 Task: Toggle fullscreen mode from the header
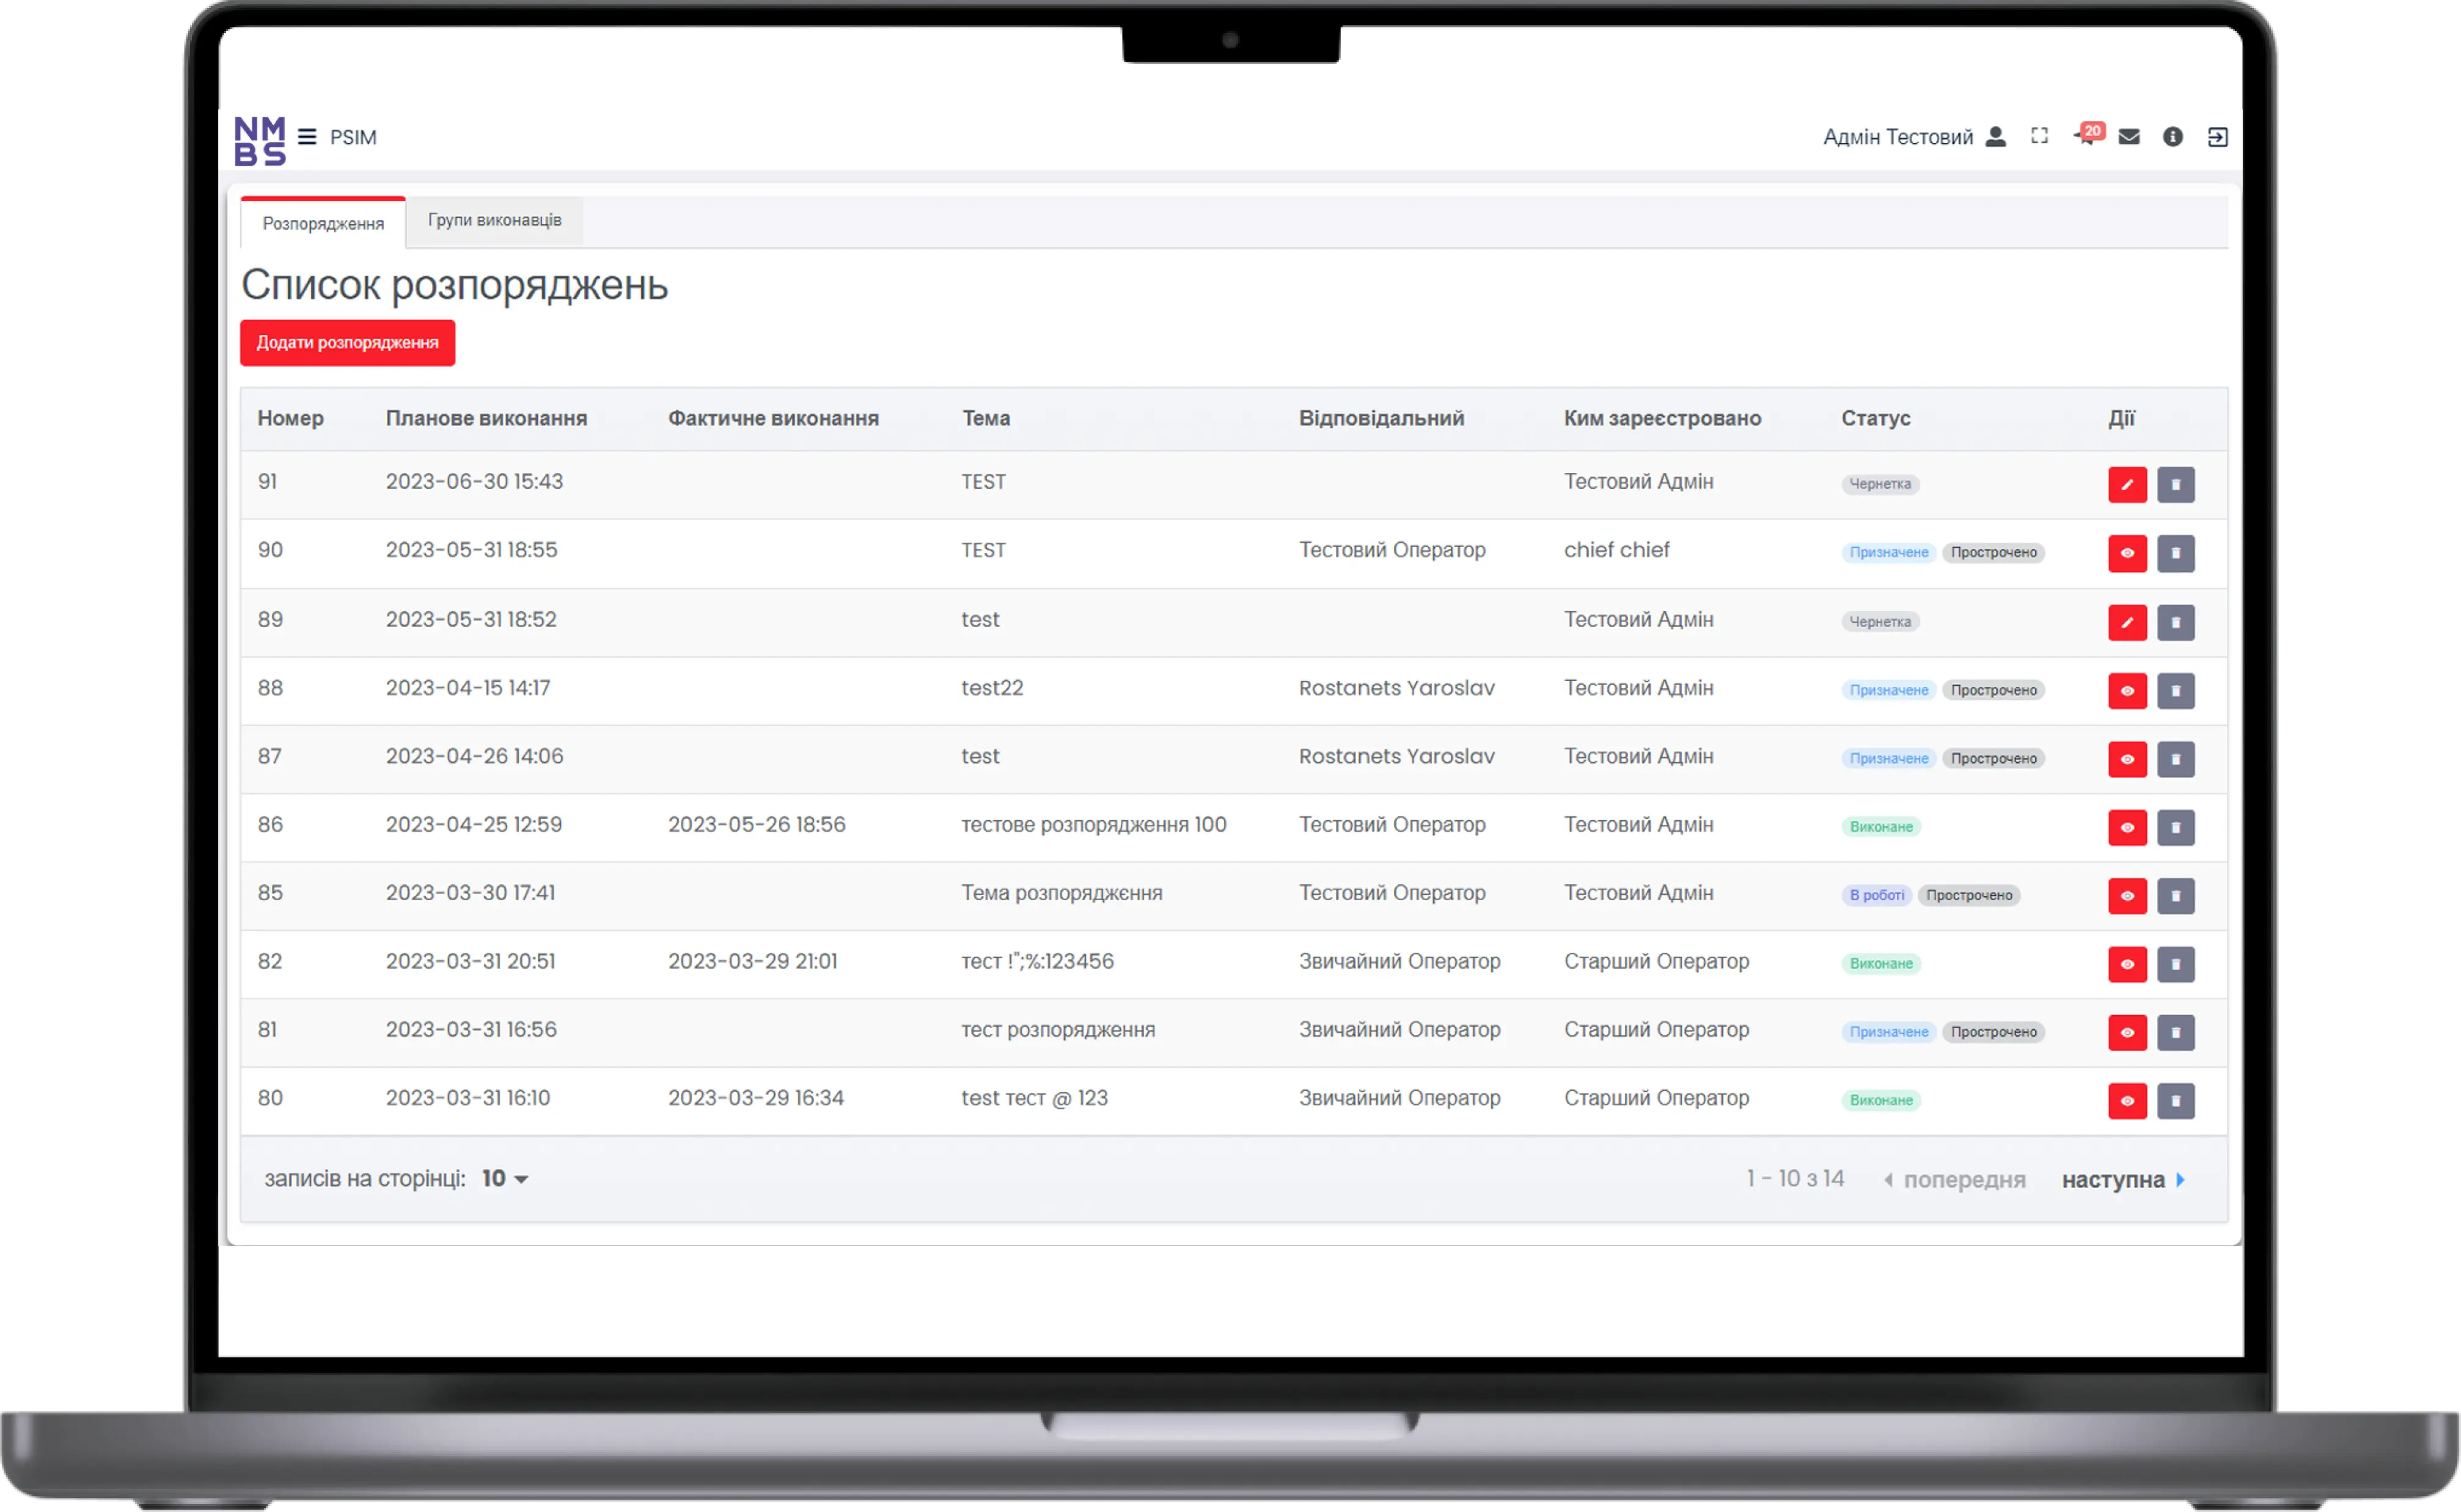pos(2040,137)
